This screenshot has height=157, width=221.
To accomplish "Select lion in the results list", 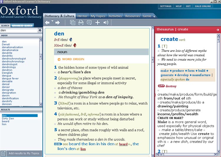I will [4, 124].
